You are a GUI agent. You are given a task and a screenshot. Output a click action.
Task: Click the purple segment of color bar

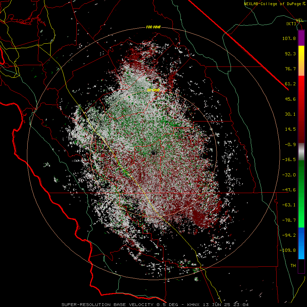click(301, 38)
